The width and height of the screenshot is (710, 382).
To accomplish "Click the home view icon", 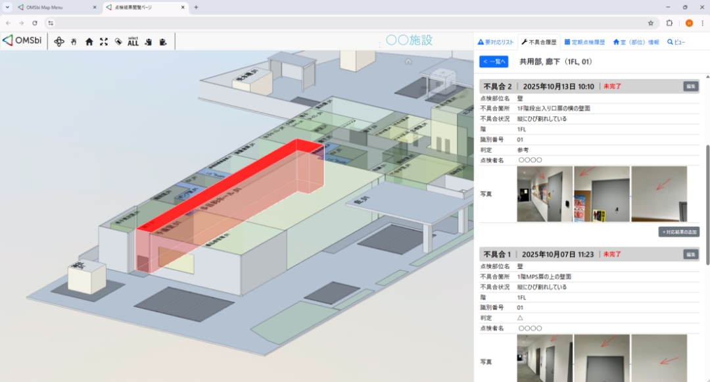I will pos(89,41).
